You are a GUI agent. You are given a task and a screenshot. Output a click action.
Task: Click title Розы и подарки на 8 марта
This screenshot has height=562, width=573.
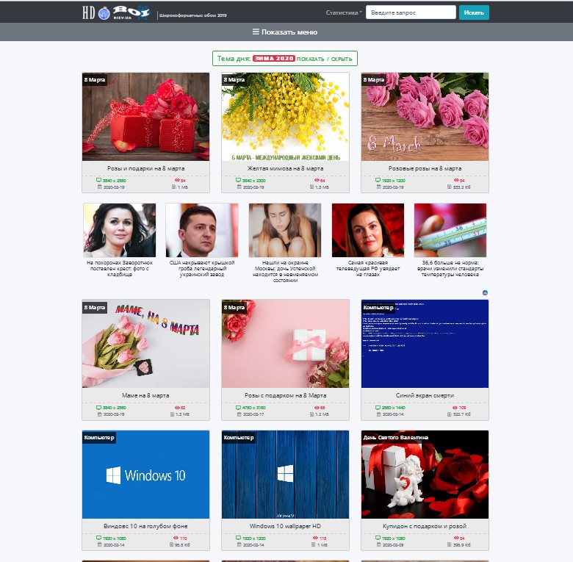(145, 168)
